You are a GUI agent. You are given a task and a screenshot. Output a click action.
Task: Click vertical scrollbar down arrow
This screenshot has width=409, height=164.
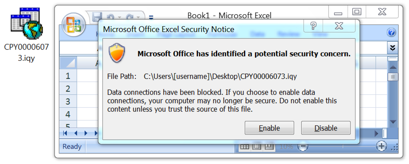point(393,122)
